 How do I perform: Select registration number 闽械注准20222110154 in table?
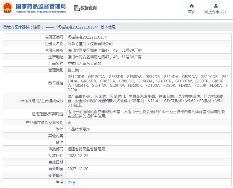(87, 37)
